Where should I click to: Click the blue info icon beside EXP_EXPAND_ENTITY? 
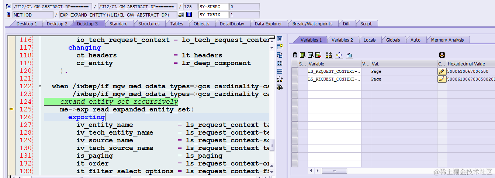click(189, 15)
